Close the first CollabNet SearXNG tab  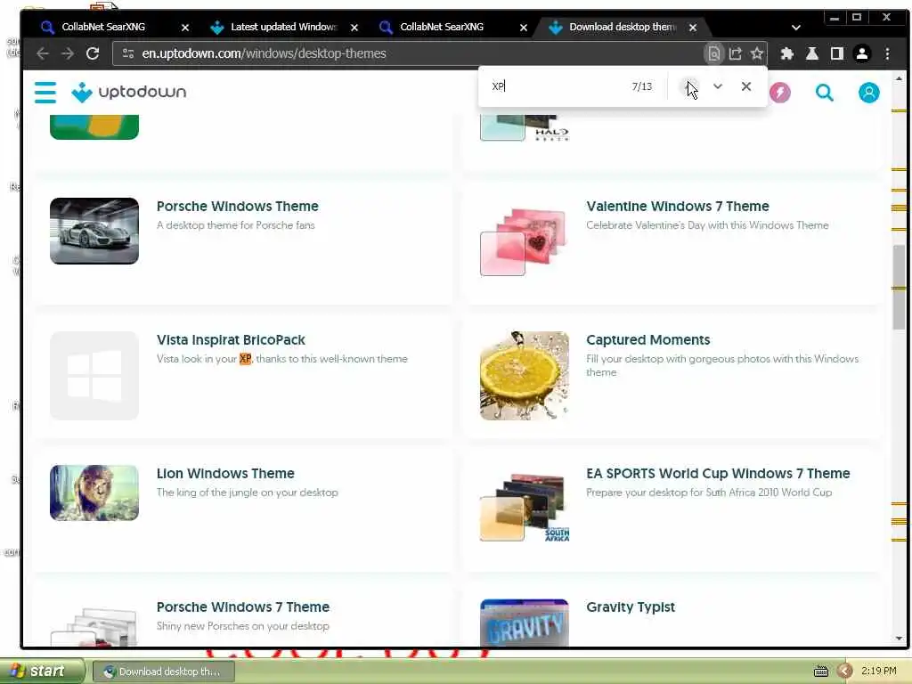(185, 28)
